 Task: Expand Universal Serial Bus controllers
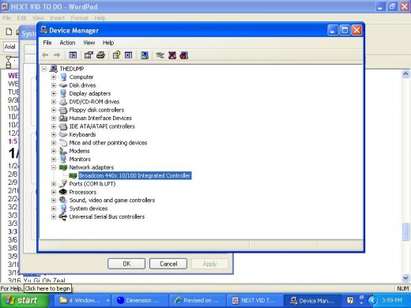54,216
